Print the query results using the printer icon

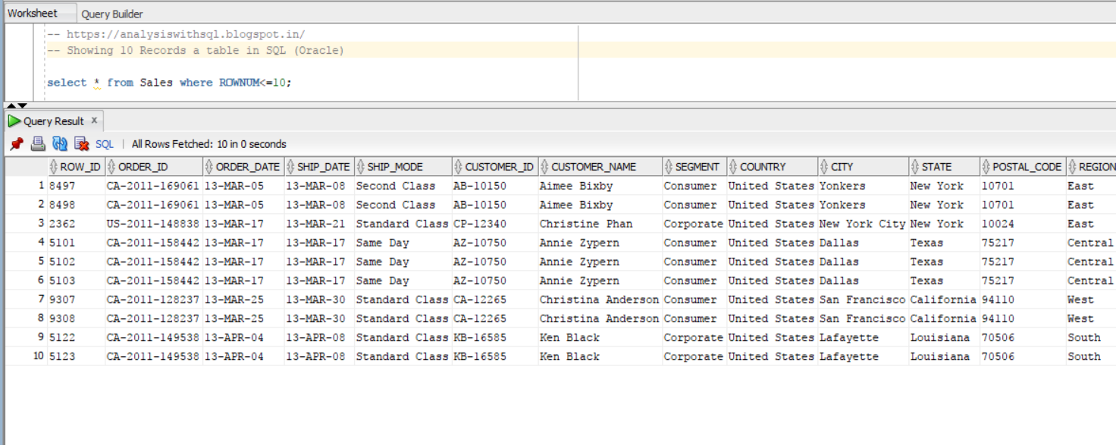[38, 144]
